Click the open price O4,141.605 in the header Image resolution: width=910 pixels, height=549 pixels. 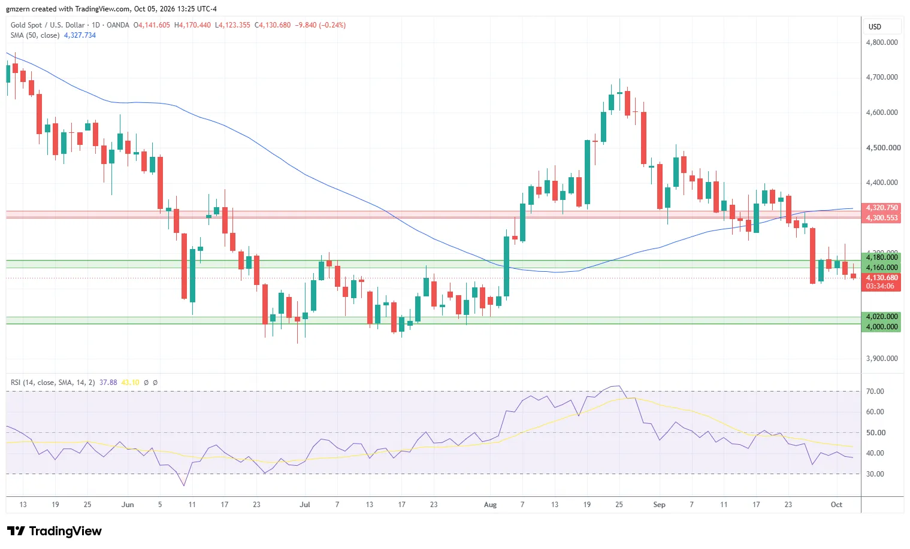click(x=152, y=25)
